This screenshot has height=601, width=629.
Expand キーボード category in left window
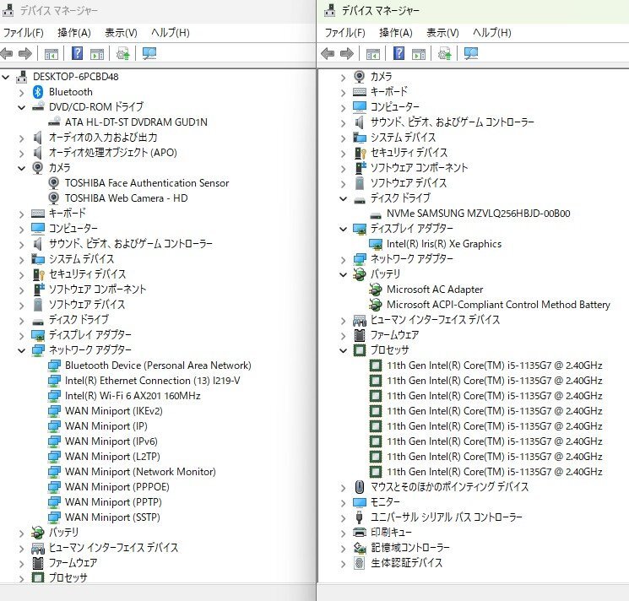(x=22, y=214)
